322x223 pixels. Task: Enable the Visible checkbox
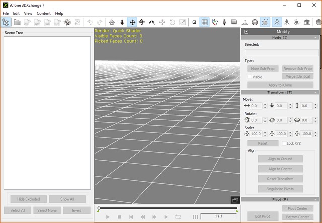pos(250,77)
